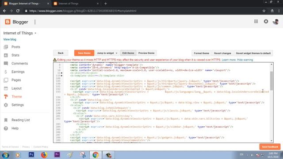Go back with browser back arrow
283x159 pixels.
click(x=4, y=11)
